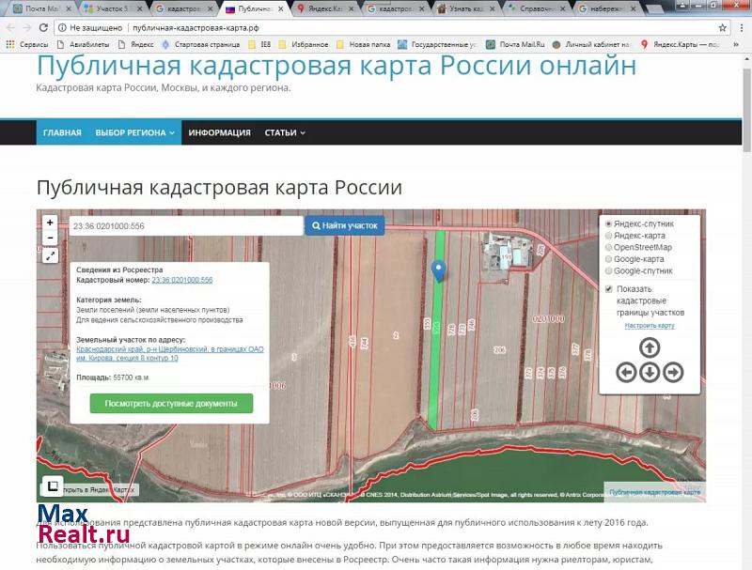Screen dimensions: 752x570
Task: Pan the map up with arrow icon
Action: point(650,347)
